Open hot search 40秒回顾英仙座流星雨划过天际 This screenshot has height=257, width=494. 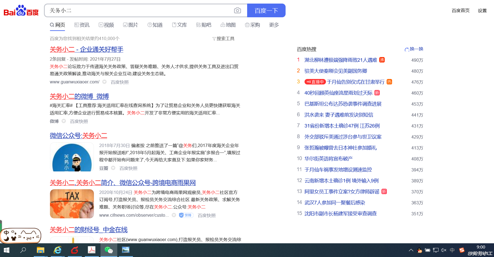338,93
